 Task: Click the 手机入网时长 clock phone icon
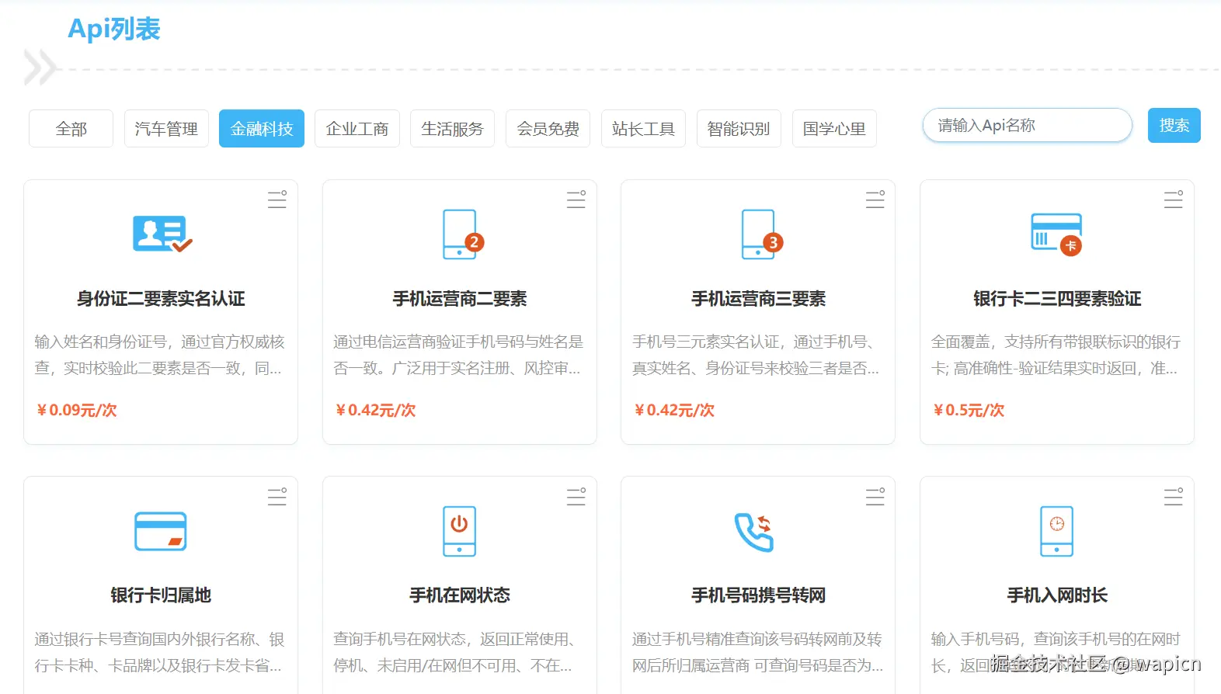[1057, 531]
